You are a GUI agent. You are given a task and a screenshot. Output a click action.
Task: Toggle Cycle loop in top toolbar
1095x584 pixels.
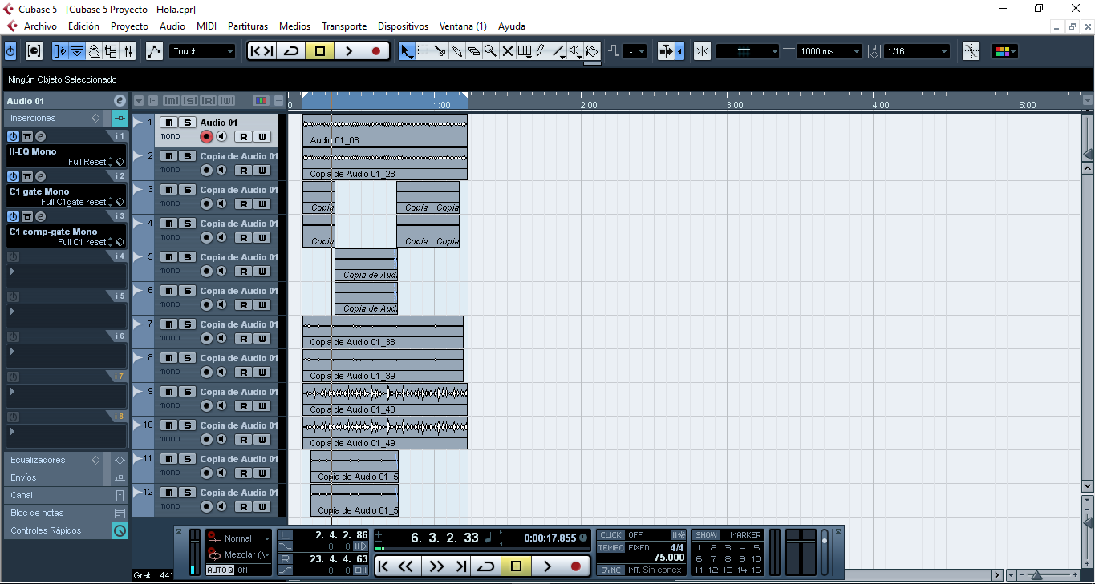[x=291, y=51]
